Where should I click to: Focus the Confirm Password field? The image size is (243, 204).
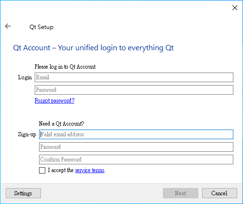[136, 160]
